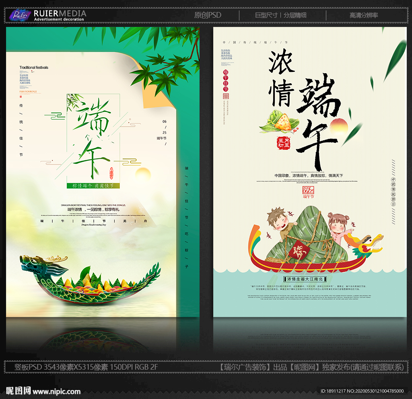The height and width of the screenshot is (399, 412).
Task: Click 'Traditional festivals' text on left poster
Action: (x=34, y=68)
